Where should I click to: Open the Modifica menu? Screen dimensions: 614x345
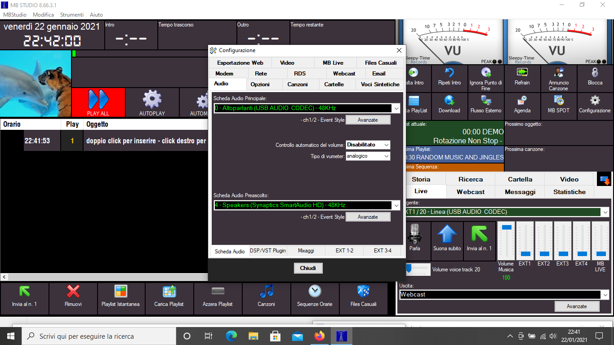[x=43, y=15]
